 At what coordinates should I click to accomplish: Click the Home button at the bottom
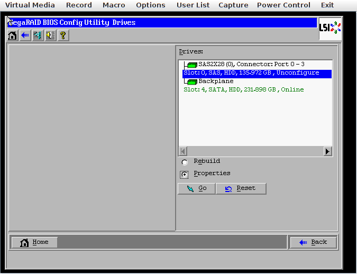coord(34,242)
